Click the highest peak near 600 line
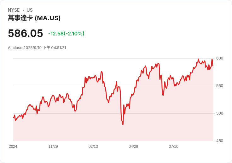This screenshot has width=232, height=163. (x=198, y=59)
